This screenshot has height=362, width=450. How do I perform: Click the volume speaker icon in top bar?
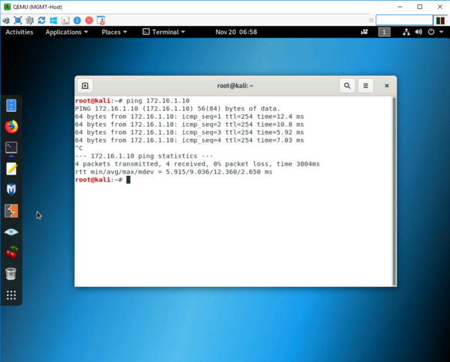tap(418, 32)
